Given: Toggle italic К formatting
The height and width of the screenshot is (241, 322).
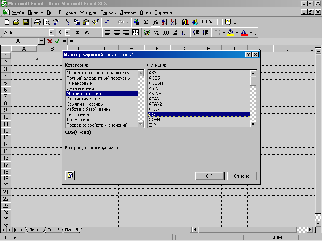Looking at the screenshot, I should 87,33.
